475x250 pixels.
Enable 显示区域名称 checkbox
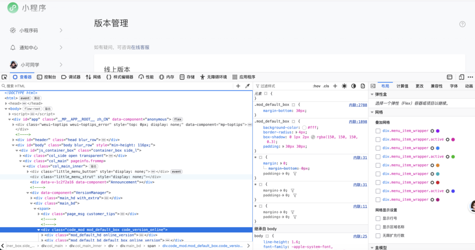378,227
